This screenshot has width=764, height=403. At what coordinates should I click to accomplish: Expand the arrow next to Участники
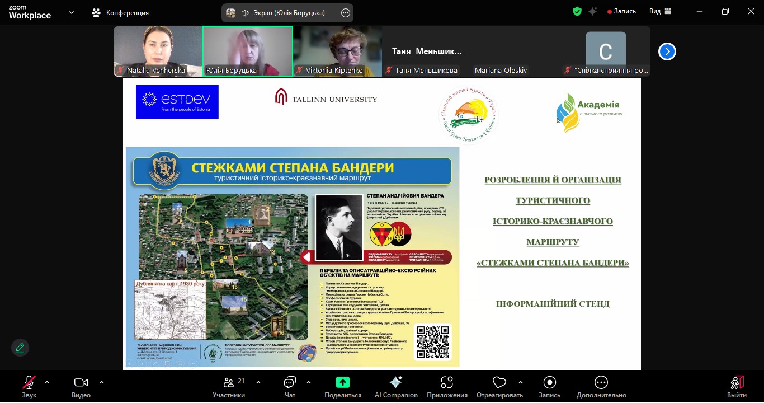258,383
